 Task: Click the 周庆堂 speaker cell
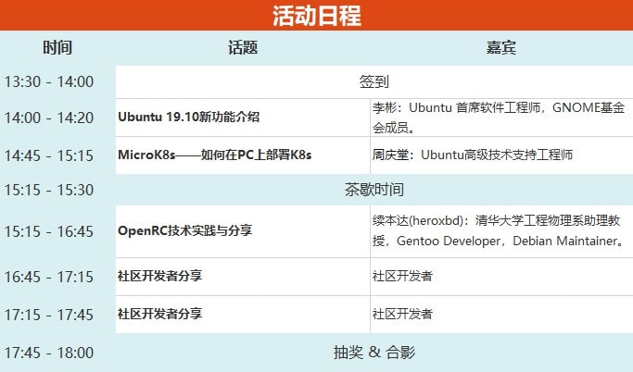point(501,155)
